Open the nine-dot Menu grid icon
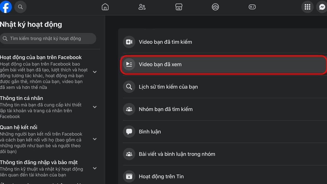The width and height of the screenshot is (327, 184). [307, 7]
